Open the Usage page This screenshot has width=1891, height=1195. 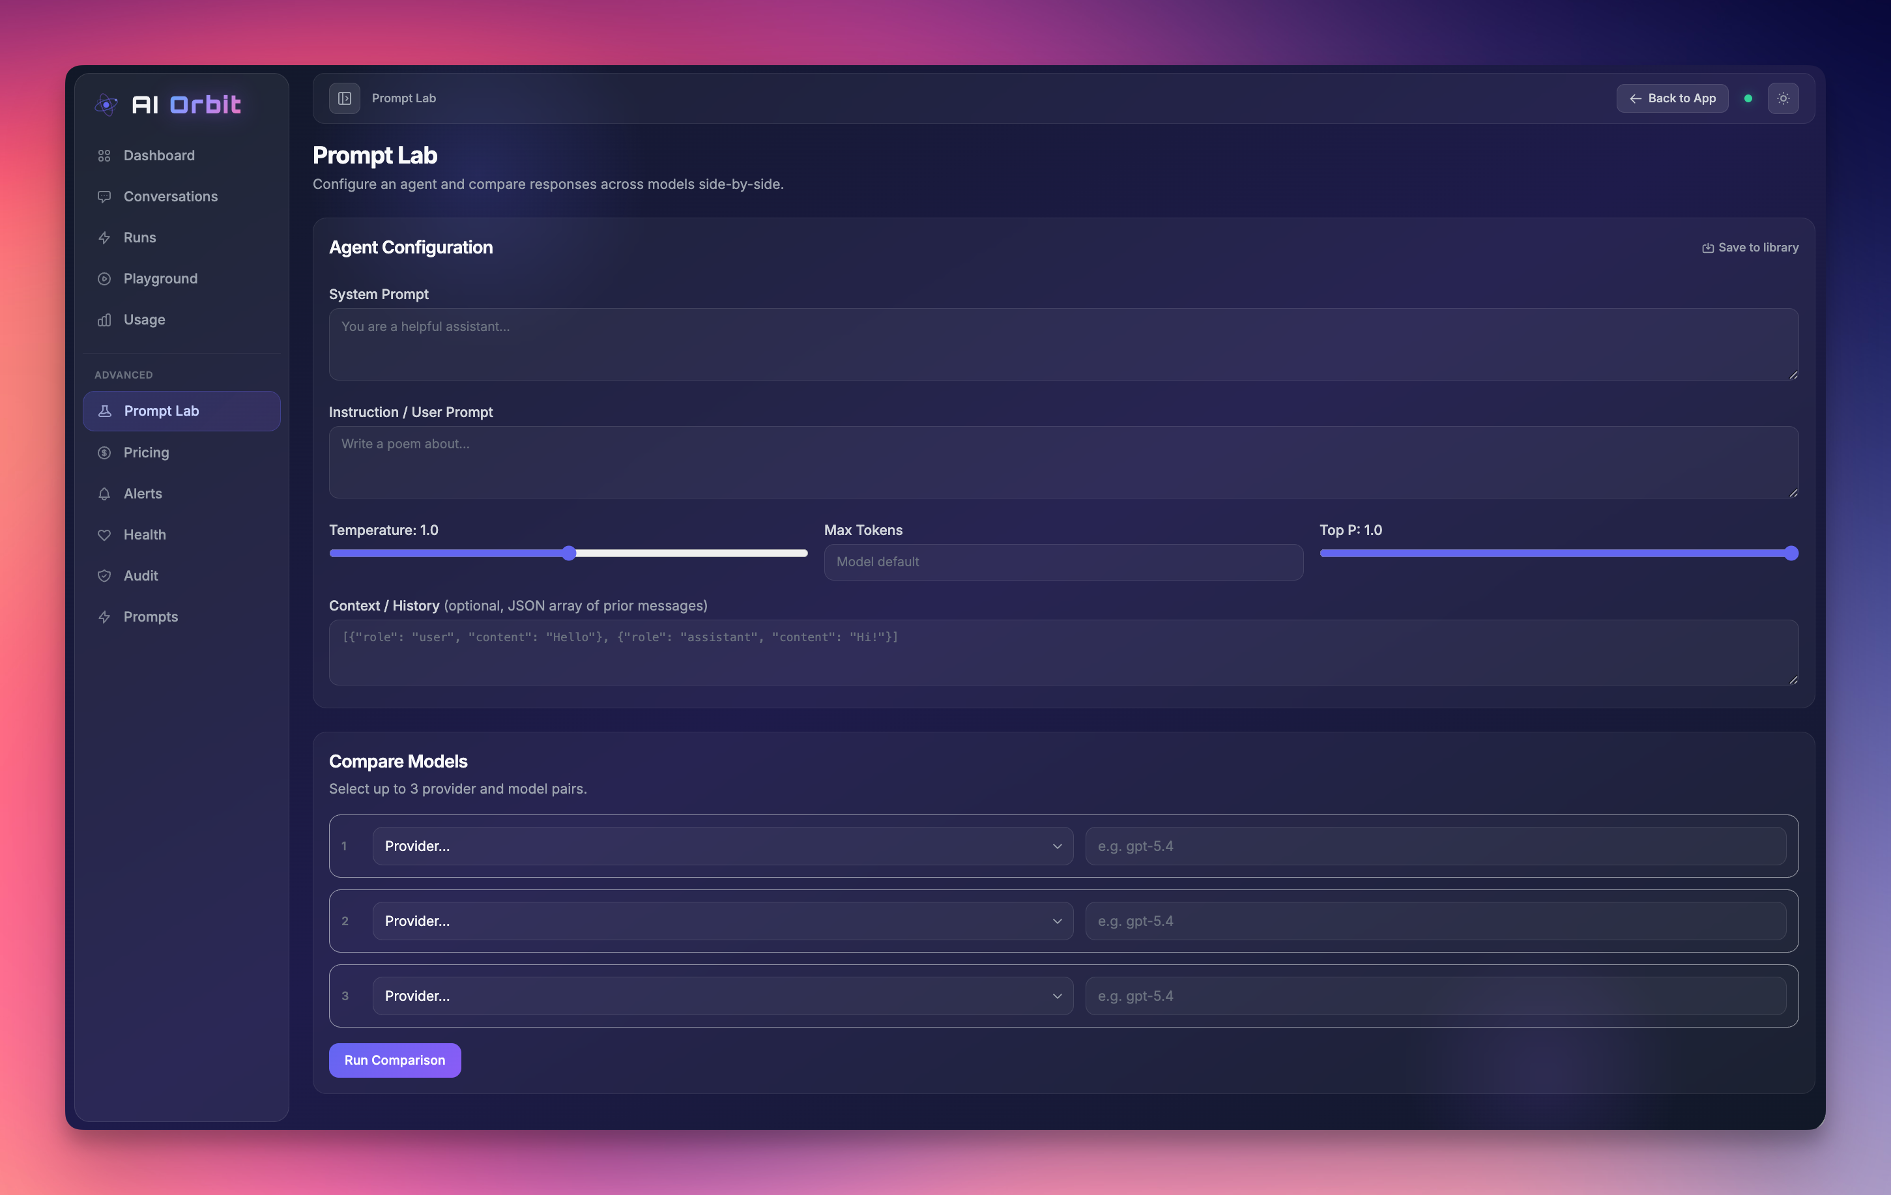pos(181,319)
